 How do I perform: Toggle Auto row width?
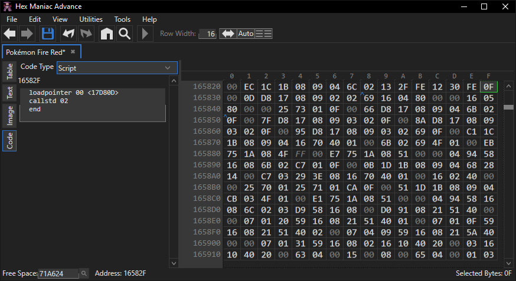[246, 34]
